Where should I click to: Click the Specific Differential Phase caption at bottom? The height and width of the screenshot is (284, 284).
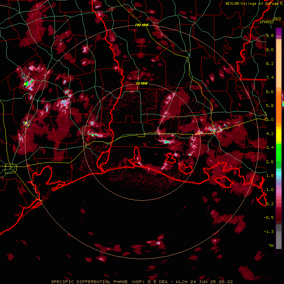(142, 282)
